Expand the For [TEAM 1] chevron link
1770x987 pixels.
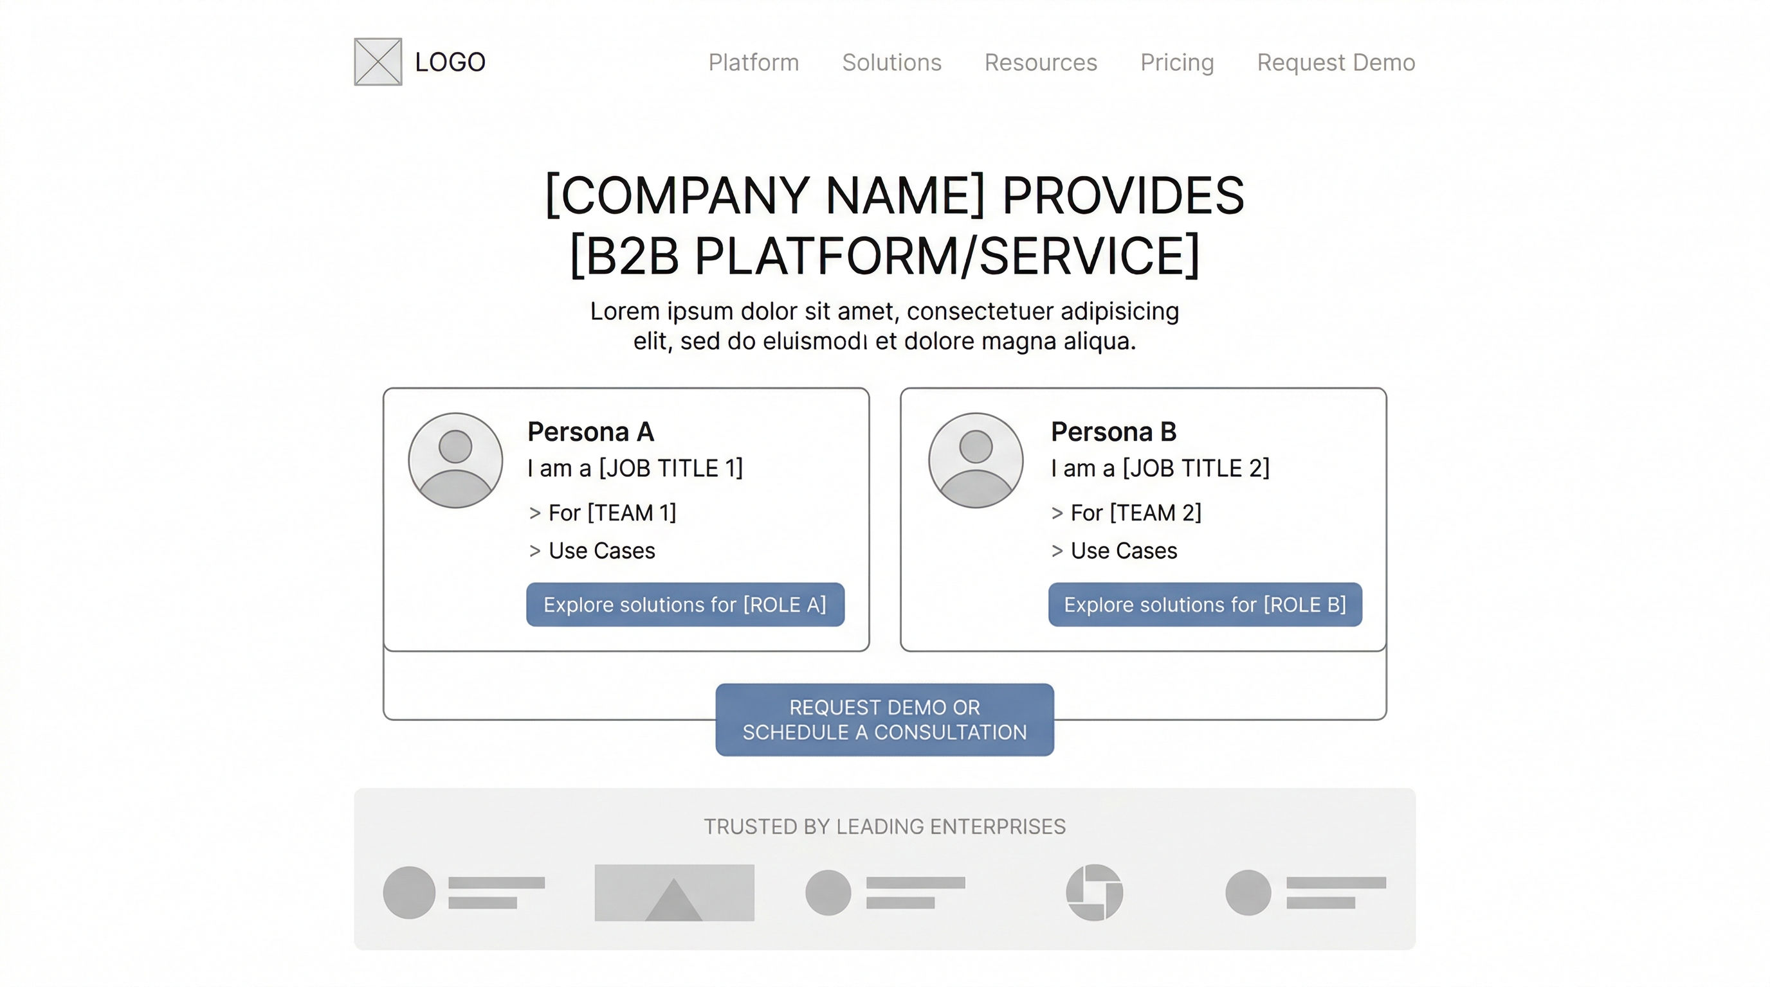[603, 513]
